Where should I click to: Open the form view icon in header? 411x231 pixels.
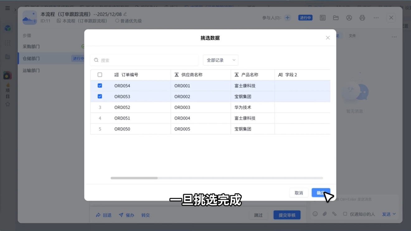(x=323, y=18)
